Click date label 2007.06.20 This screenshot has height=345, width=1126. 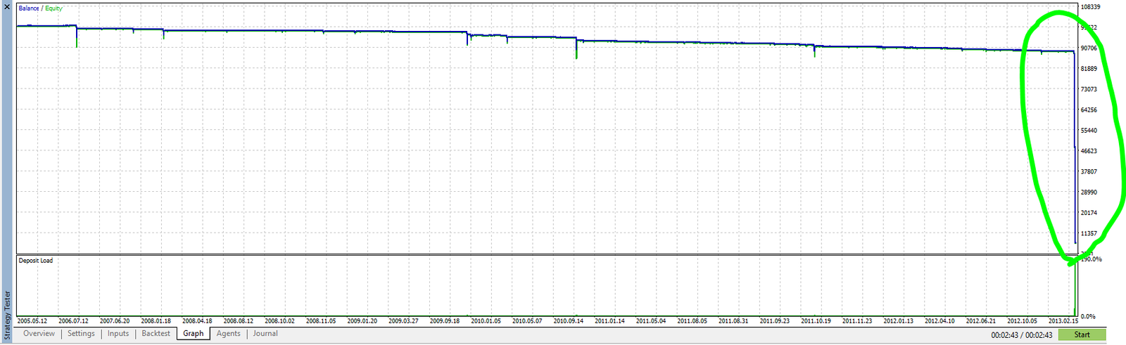coord(115,321)
